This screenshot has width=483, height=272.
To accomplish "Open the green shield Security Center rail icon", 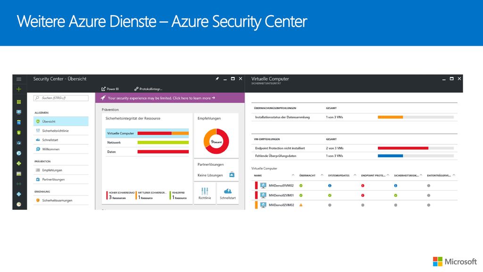I will point(19,133).
